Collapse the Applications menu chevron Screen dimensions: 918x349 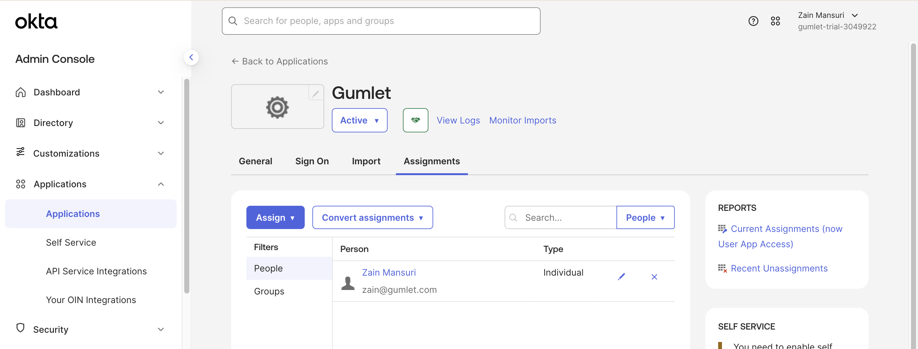point(161,184)
